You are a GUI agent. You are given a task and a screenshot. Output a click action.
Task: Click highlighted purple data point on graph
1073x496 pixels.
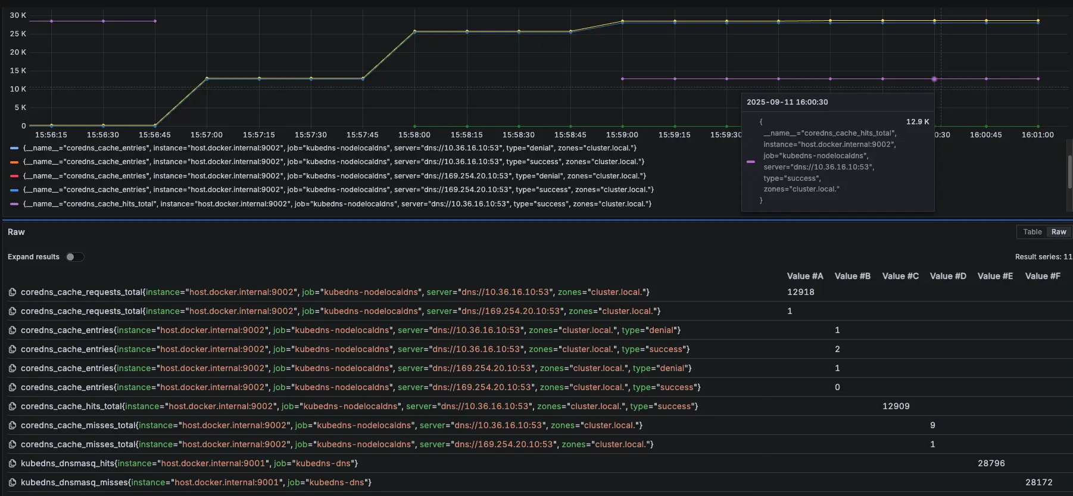coord(934,79)
